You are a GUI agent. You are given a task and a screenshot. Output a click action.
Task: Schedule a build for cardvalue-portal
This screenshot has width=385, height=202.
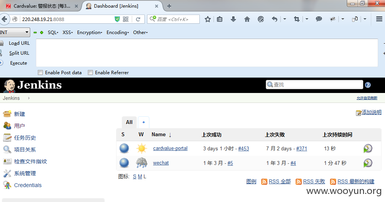[367, 148]
